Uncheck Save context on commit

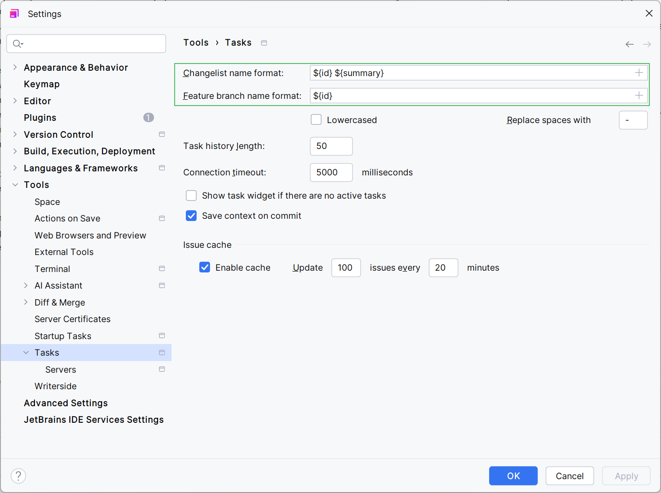coord(191,216)
